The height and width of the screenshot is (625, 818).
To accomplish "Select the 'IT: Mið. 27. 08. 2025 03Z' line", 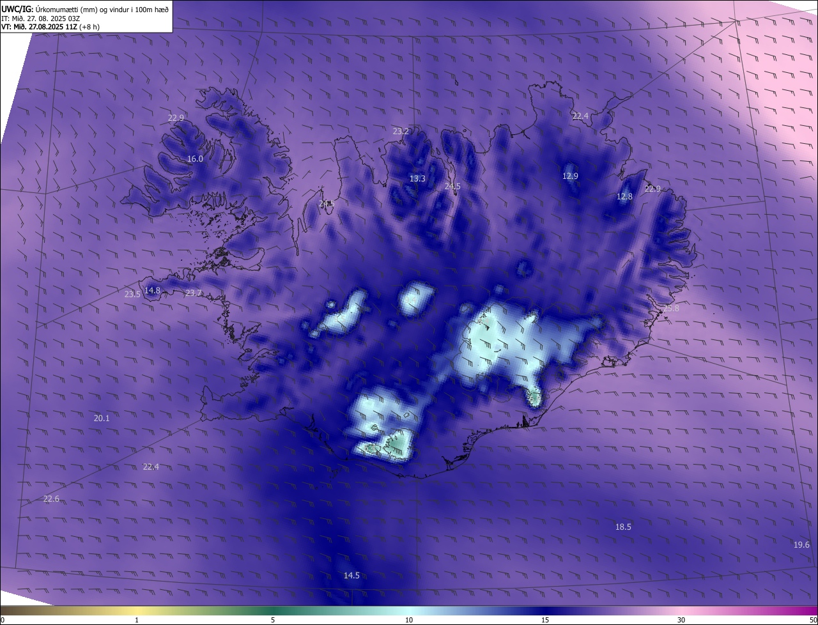I will pyautogui.click(x=40, y=18).
